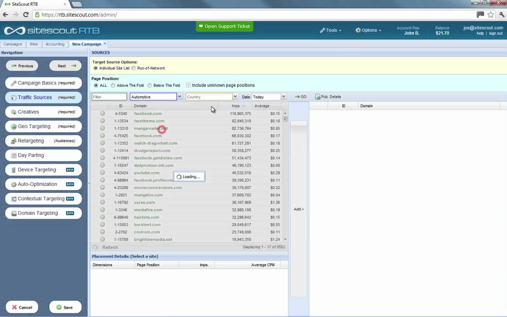
Task: Expand the Automotive category dropdown
Action: coord(179,96)
